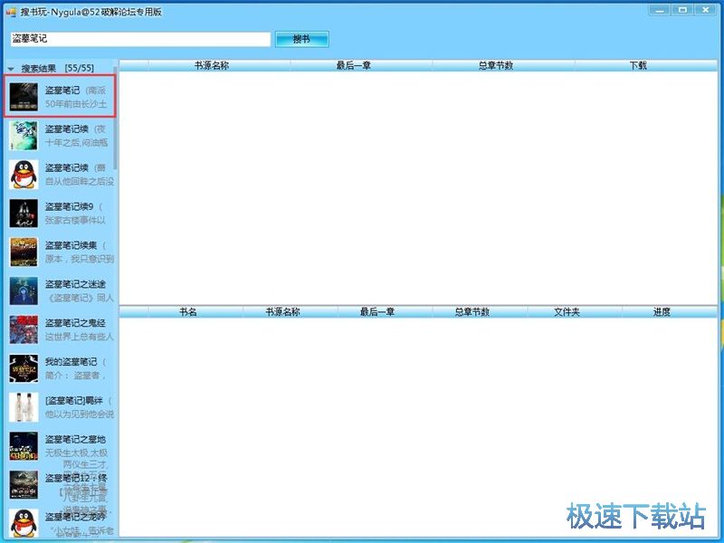Image resolution: width=724 pixels, height=543 pixels.
Task: Click the 搜书 search button
Action: pos(301,39)
